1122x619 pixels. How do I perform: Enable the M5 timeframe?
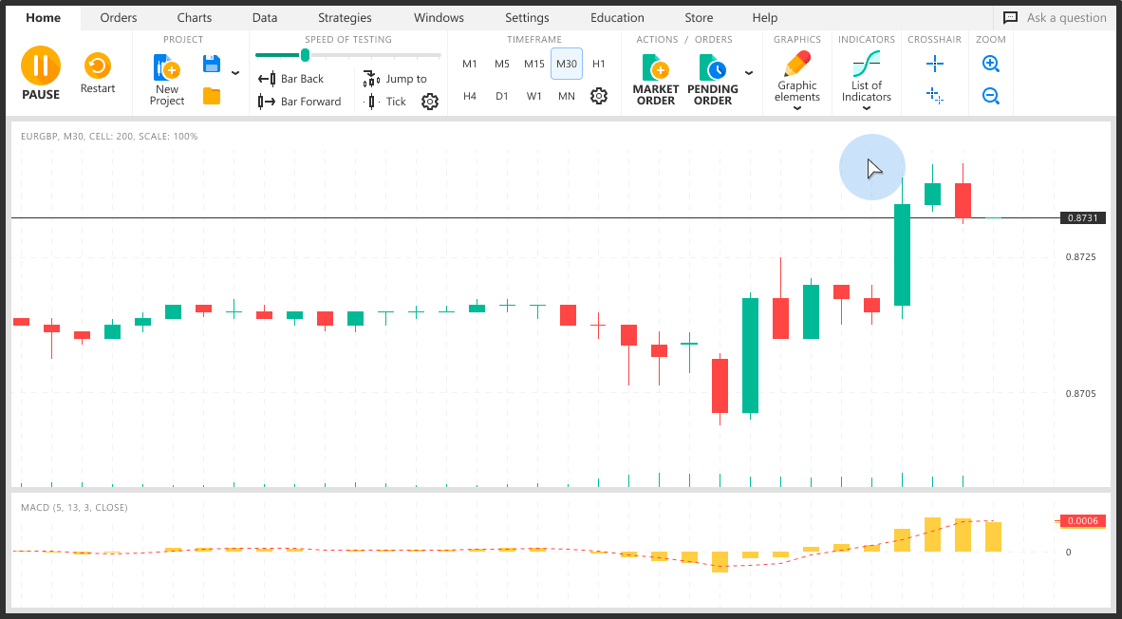click(x=502, y=64)
